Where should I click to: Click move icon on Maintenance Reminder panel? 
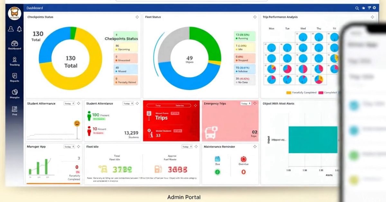coord(255,147)
